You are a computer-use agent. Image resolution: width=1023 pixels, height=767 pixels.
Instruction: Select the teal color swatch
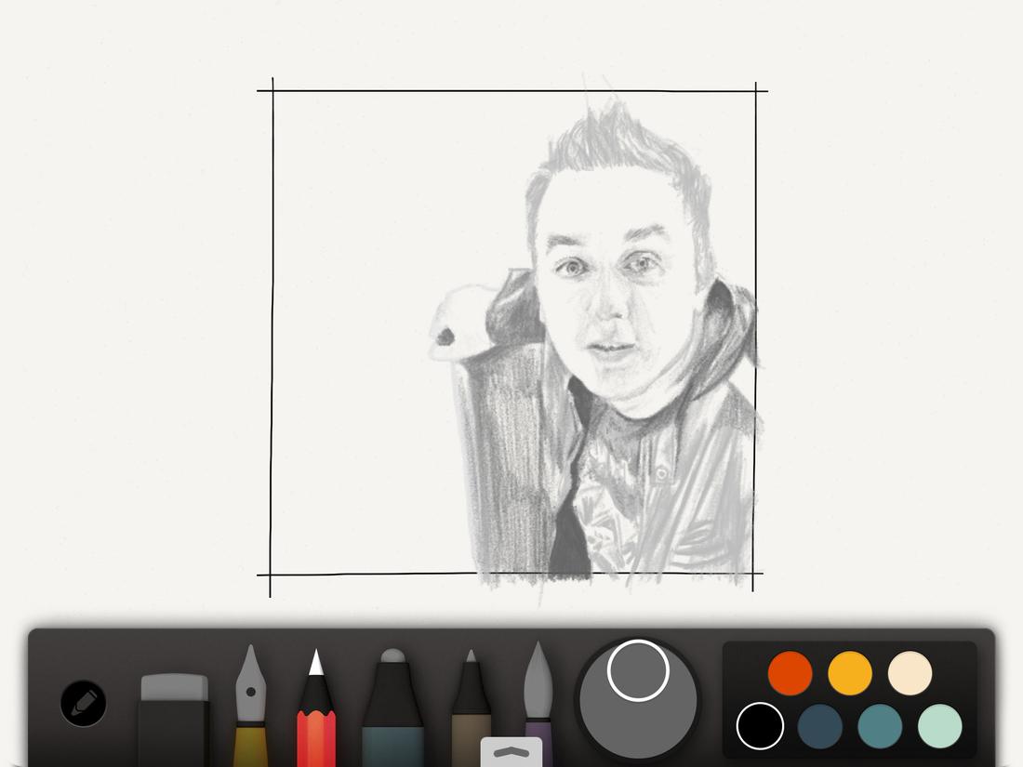pos(879,727)
